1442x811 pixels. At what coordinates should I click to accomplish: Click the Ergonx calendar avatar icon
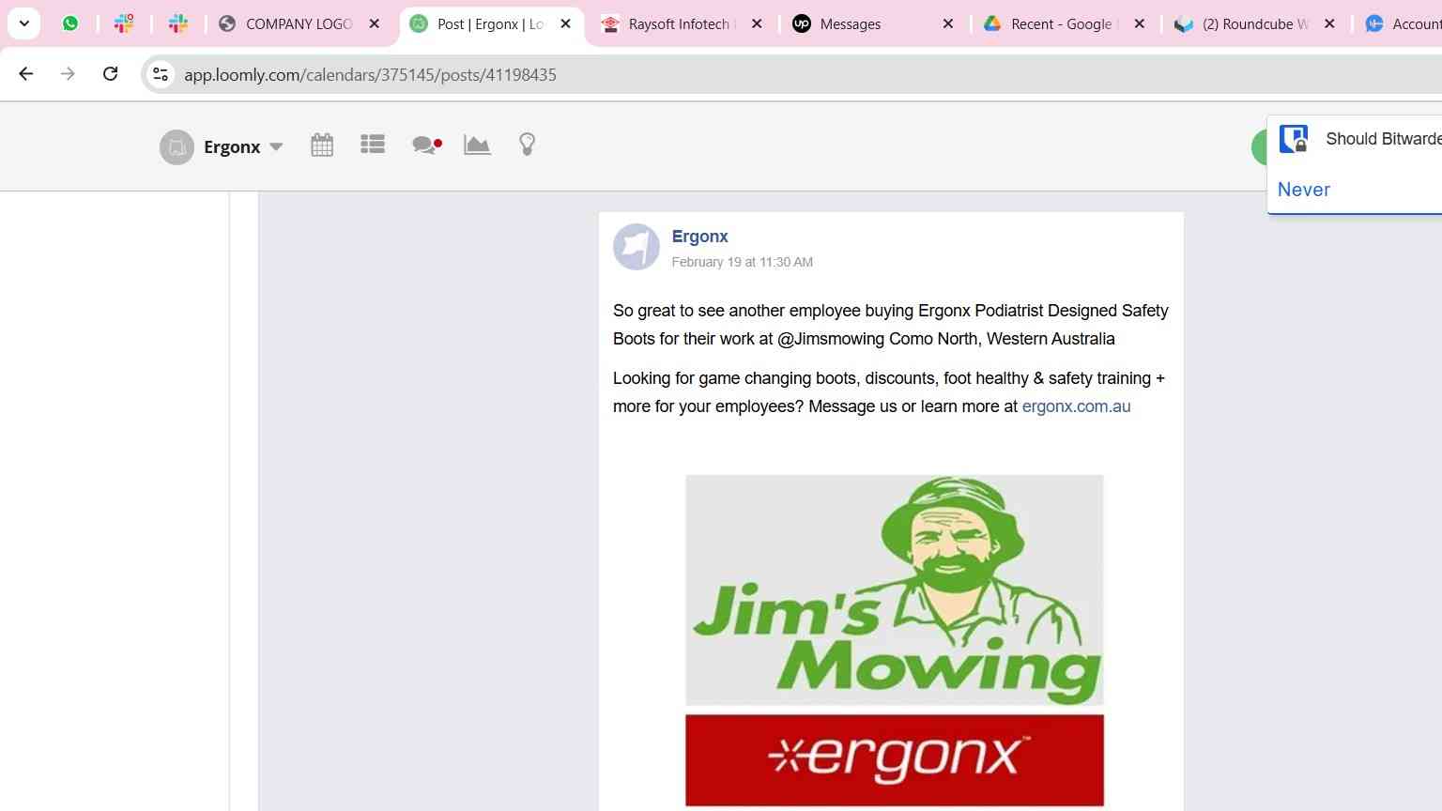(x=176, y=147)
